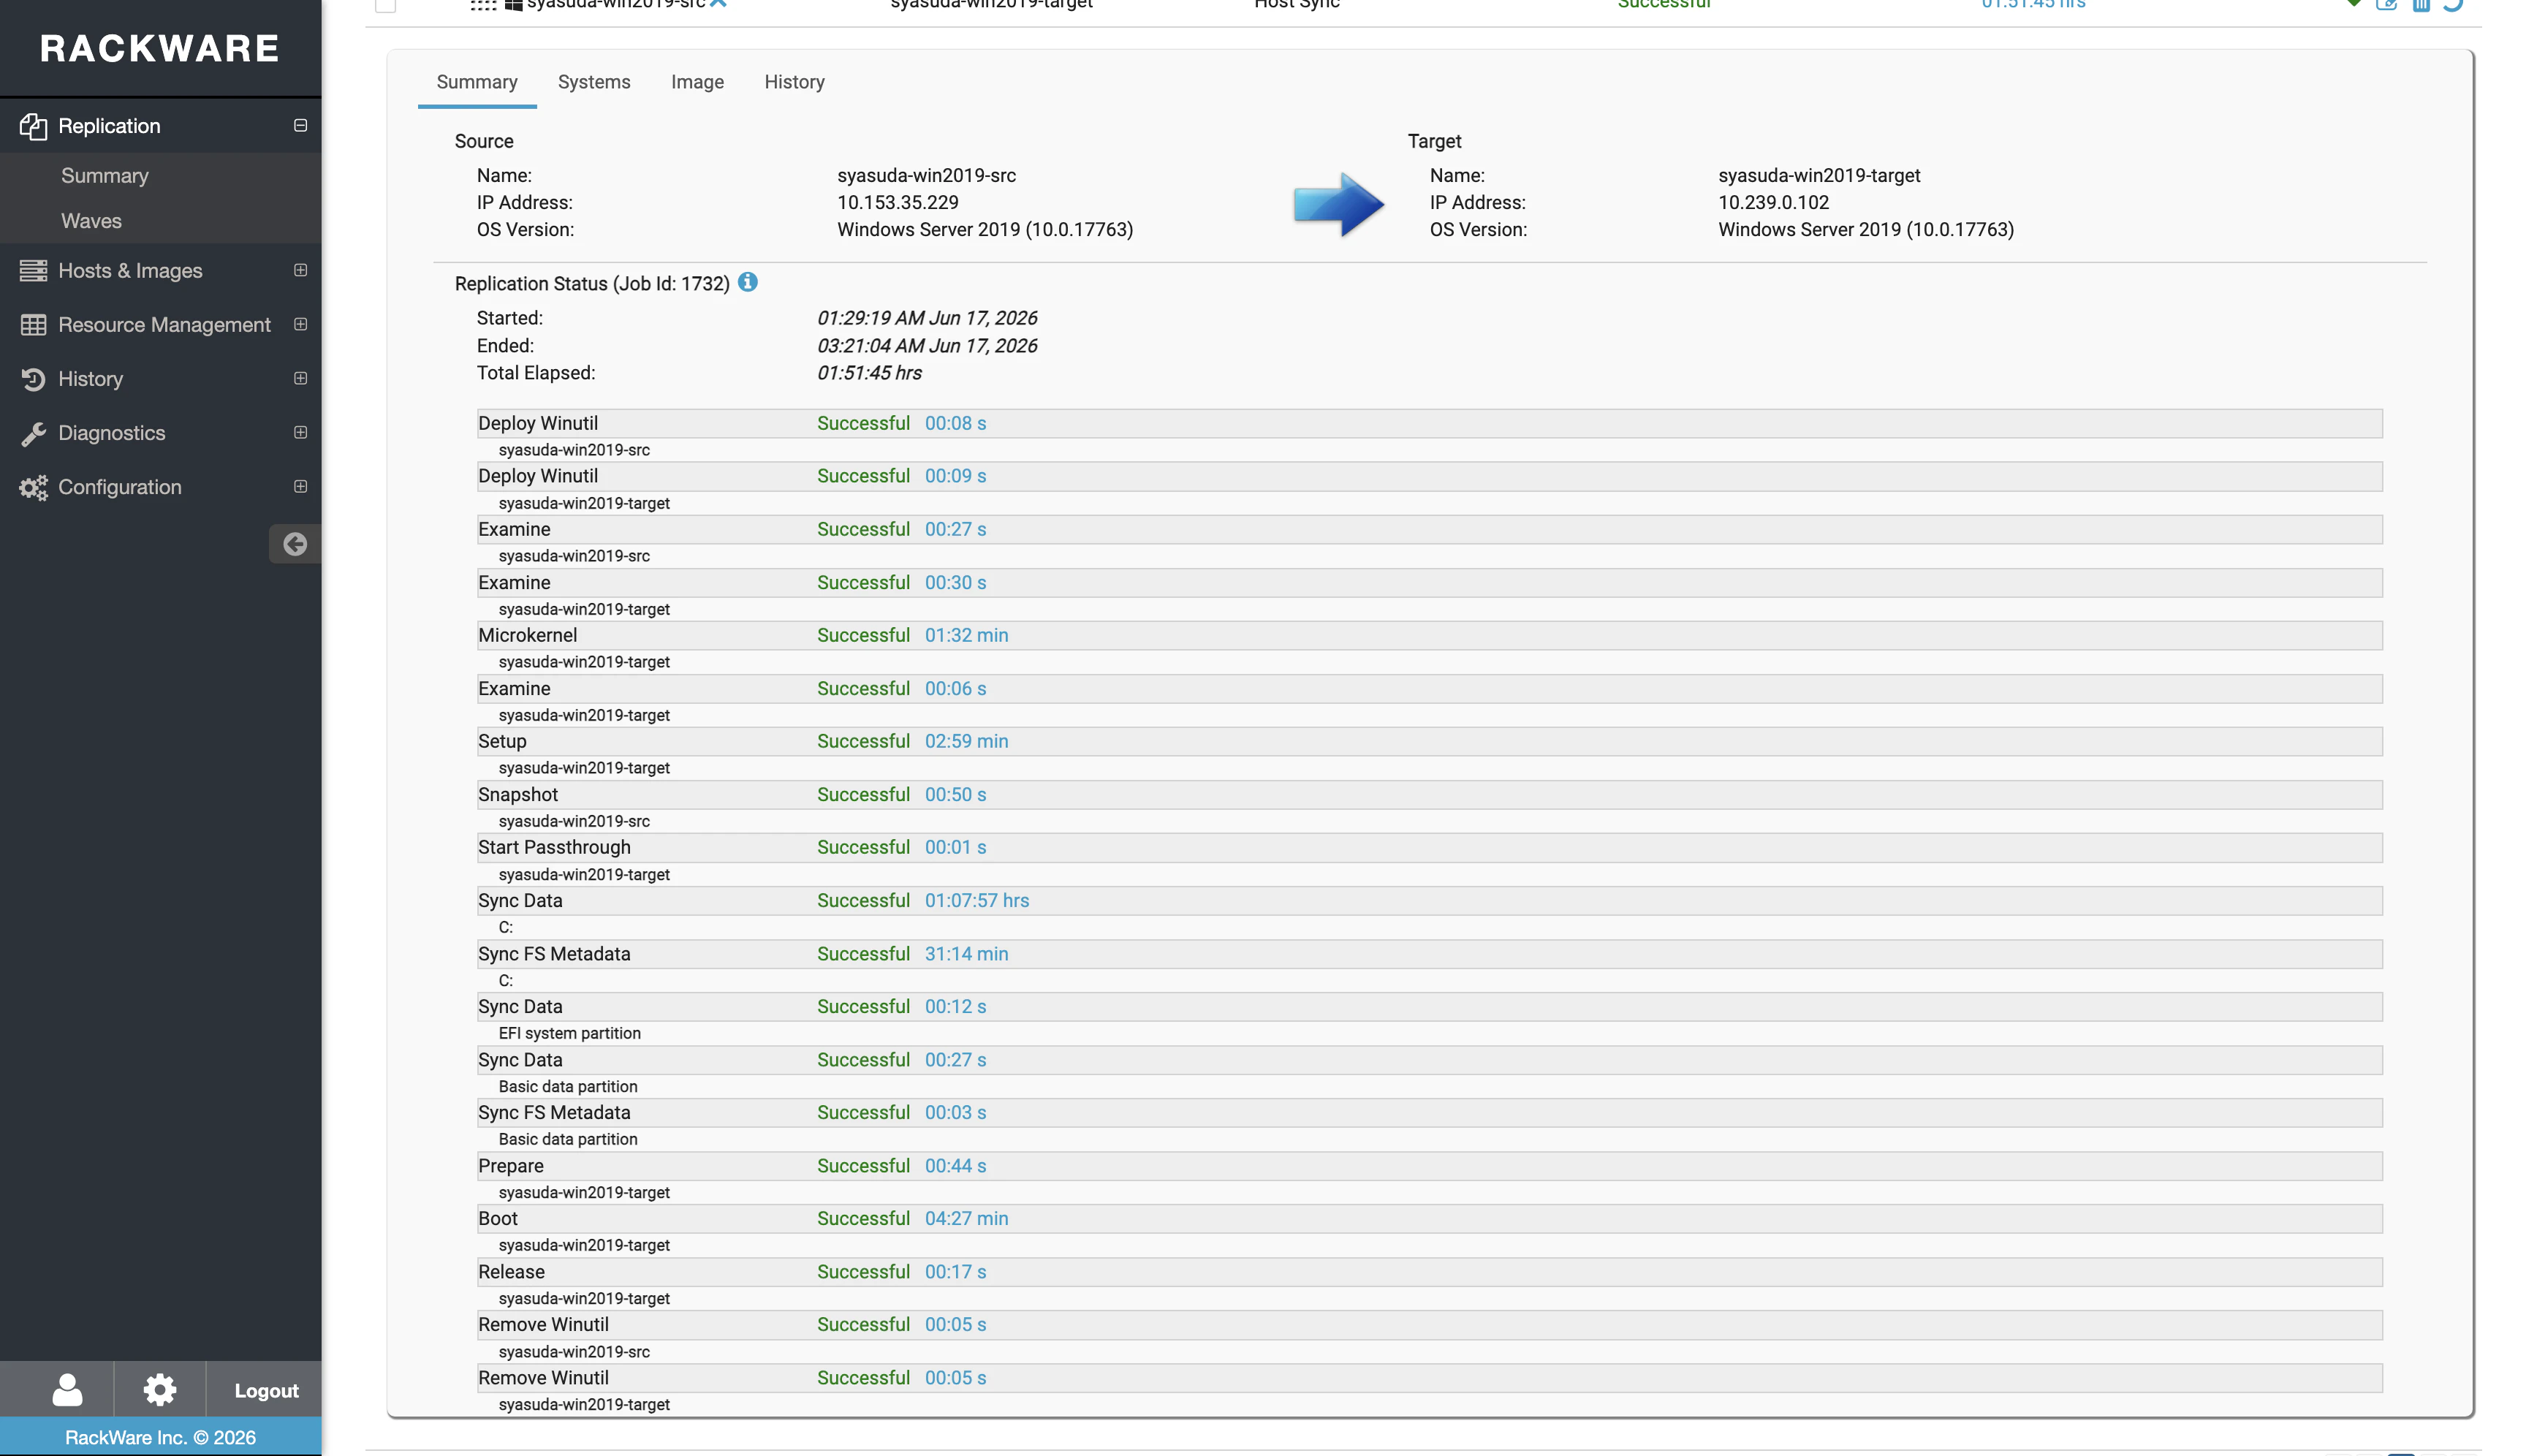The image size is (2526, 1456).
Task: Click the Boot step row label
Action: click(x=498, y=1218)
